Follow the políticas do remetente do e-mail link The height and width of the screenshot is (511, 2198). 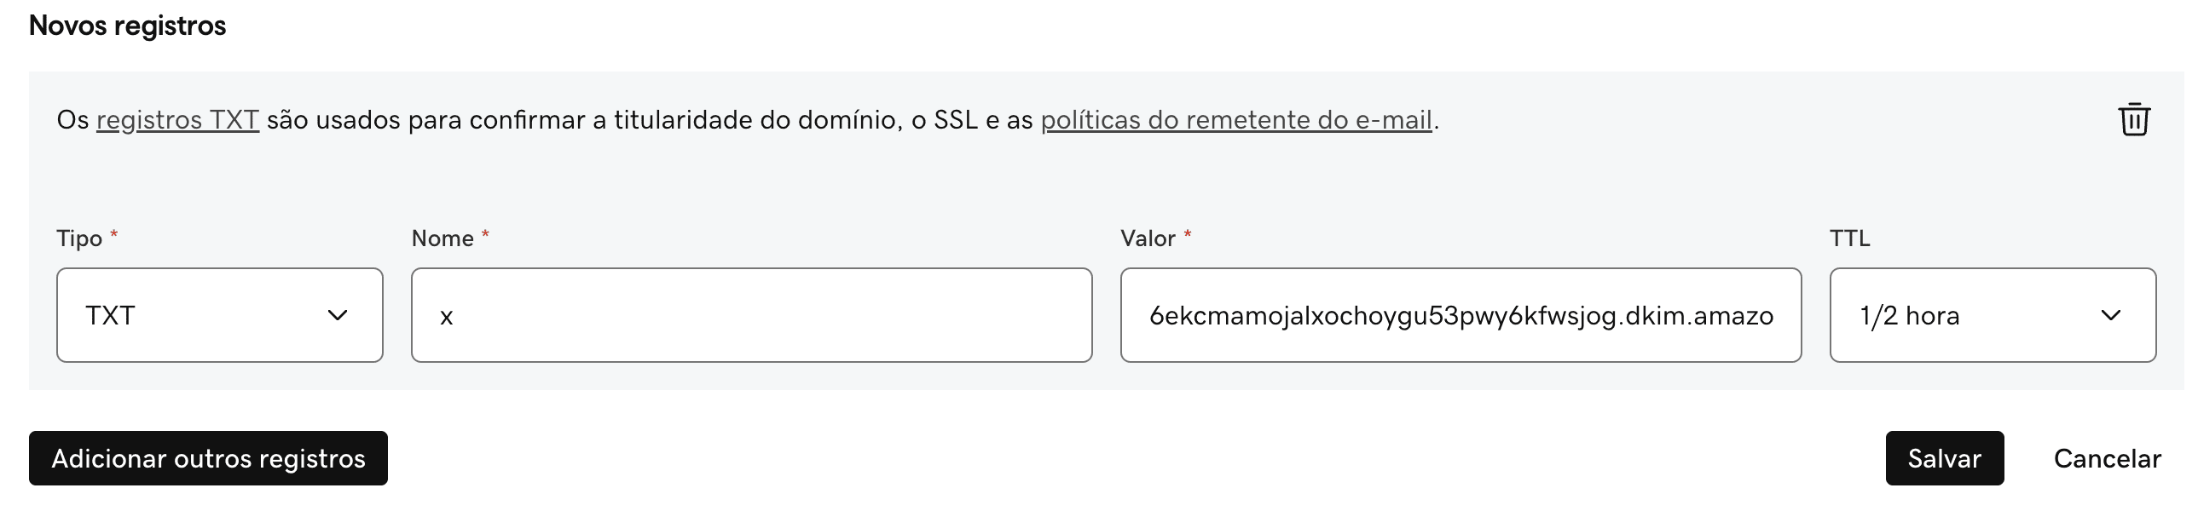pos(1235,120)
